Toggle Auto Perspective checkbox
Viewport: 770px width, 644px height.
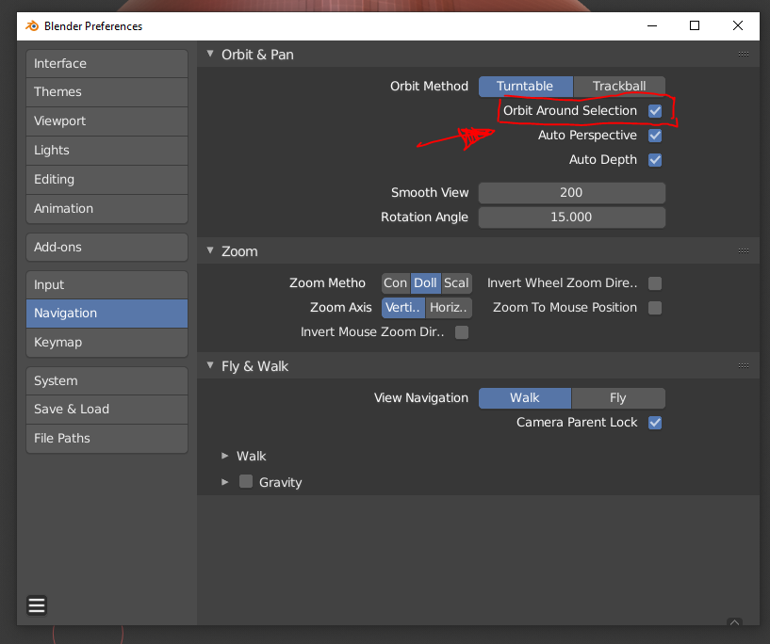point(655,136)
